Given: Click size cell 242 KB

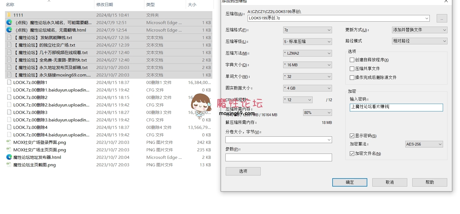Looking at the screenshot, I should pos(204,142).
